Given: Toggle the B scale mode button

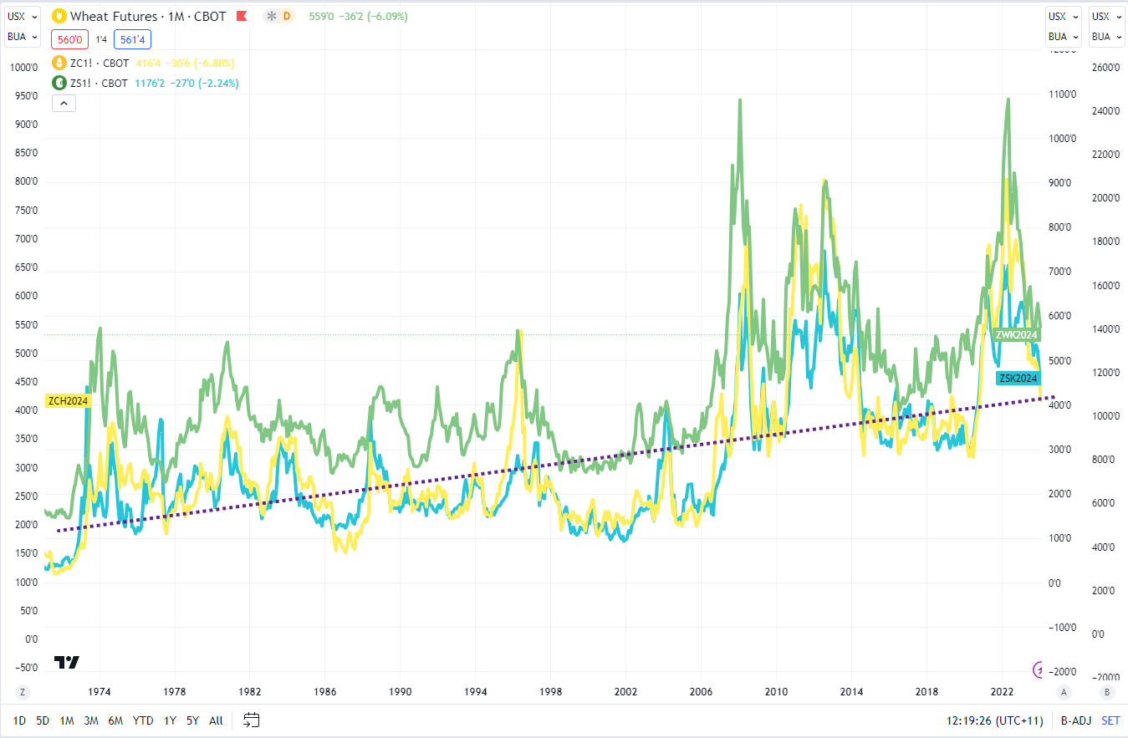Looking at the screenshot, I should tap(1107, 691).
